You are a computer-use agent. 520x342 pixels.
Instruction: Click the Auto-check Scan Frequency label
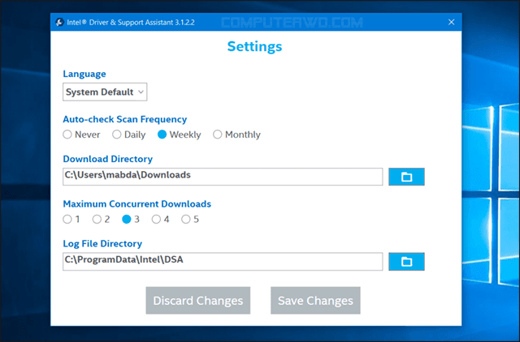[x=125, y=119]
